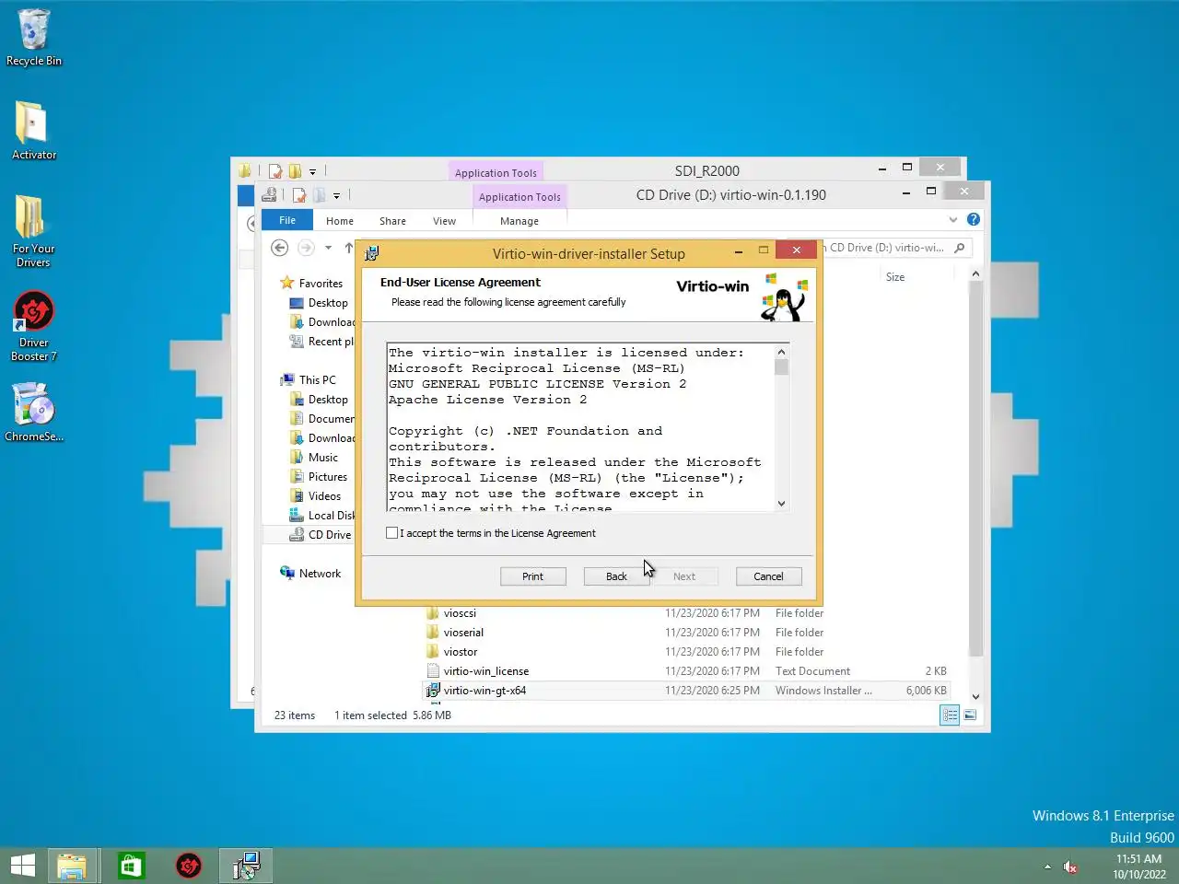Select This PC in navigation pane
The width and height of the screenshot is (1179, 884).
[x=317, y=380]
